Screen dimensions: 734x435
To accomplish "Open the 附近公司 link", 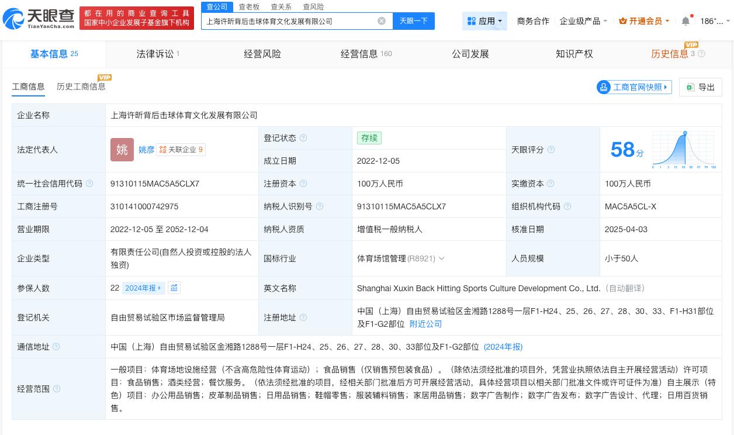I will click(425, 324).
